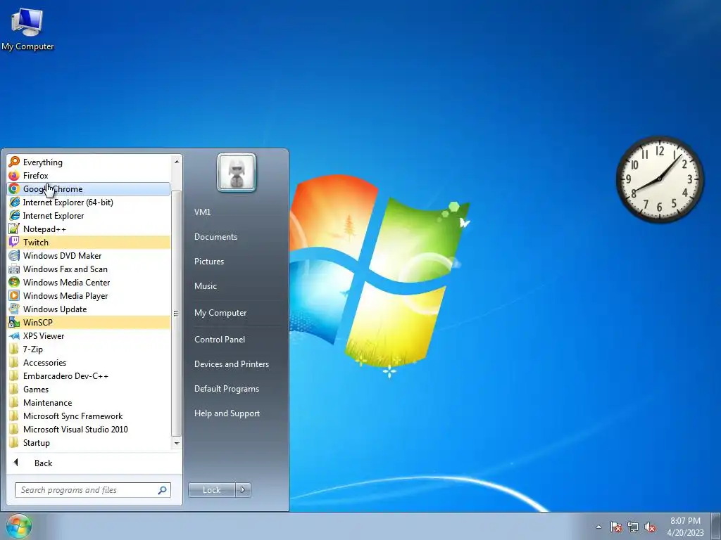Expand the Accessories folder

pos(89,362)
